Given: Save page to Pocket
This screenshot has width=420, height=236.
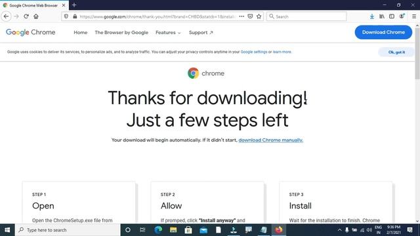Looking at the screenshot, I should [x=250, y=16].
